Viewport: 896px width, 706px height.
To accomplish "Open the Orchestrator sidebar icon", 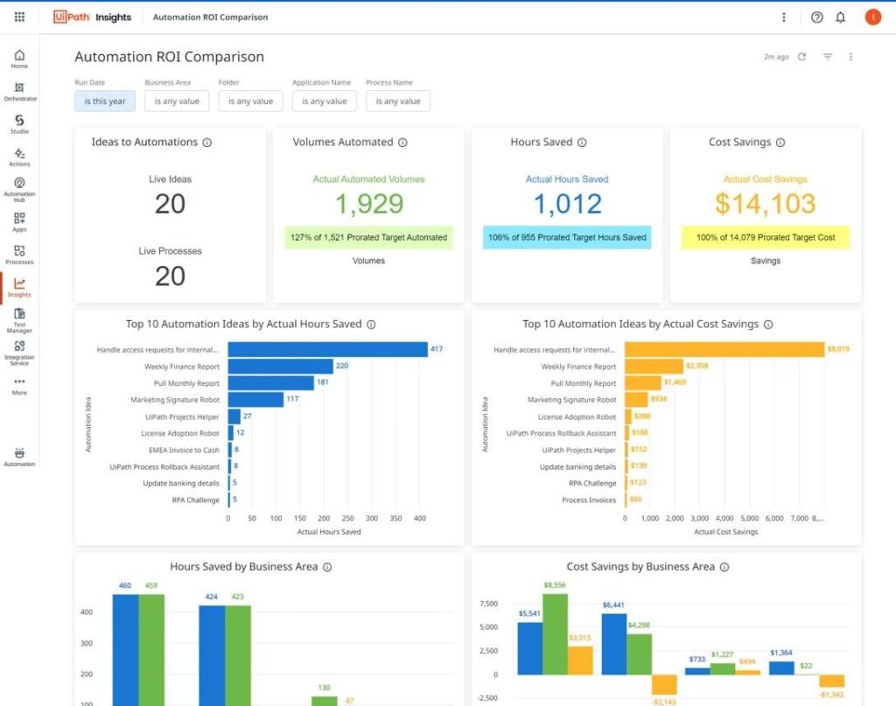I will pos(19,91).
